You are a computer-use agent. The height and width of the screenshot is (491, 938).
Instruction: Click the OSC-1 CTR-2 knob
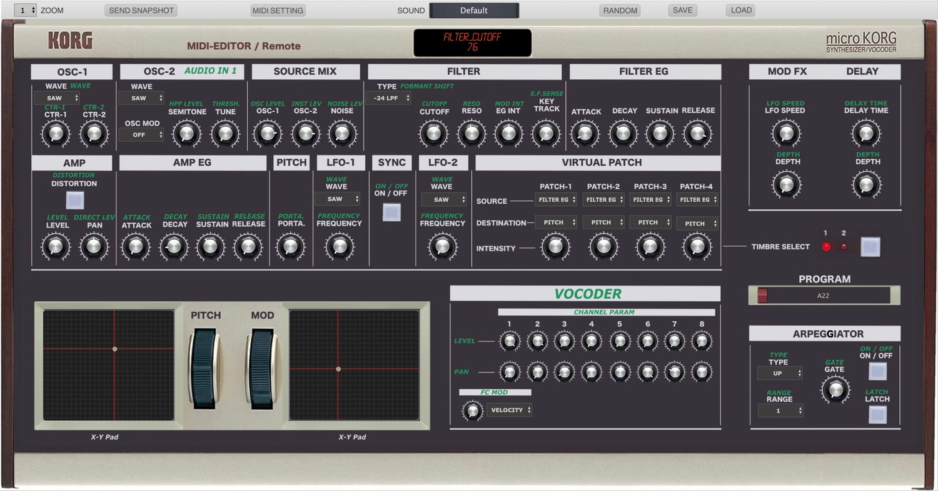[x=94, y=133]
